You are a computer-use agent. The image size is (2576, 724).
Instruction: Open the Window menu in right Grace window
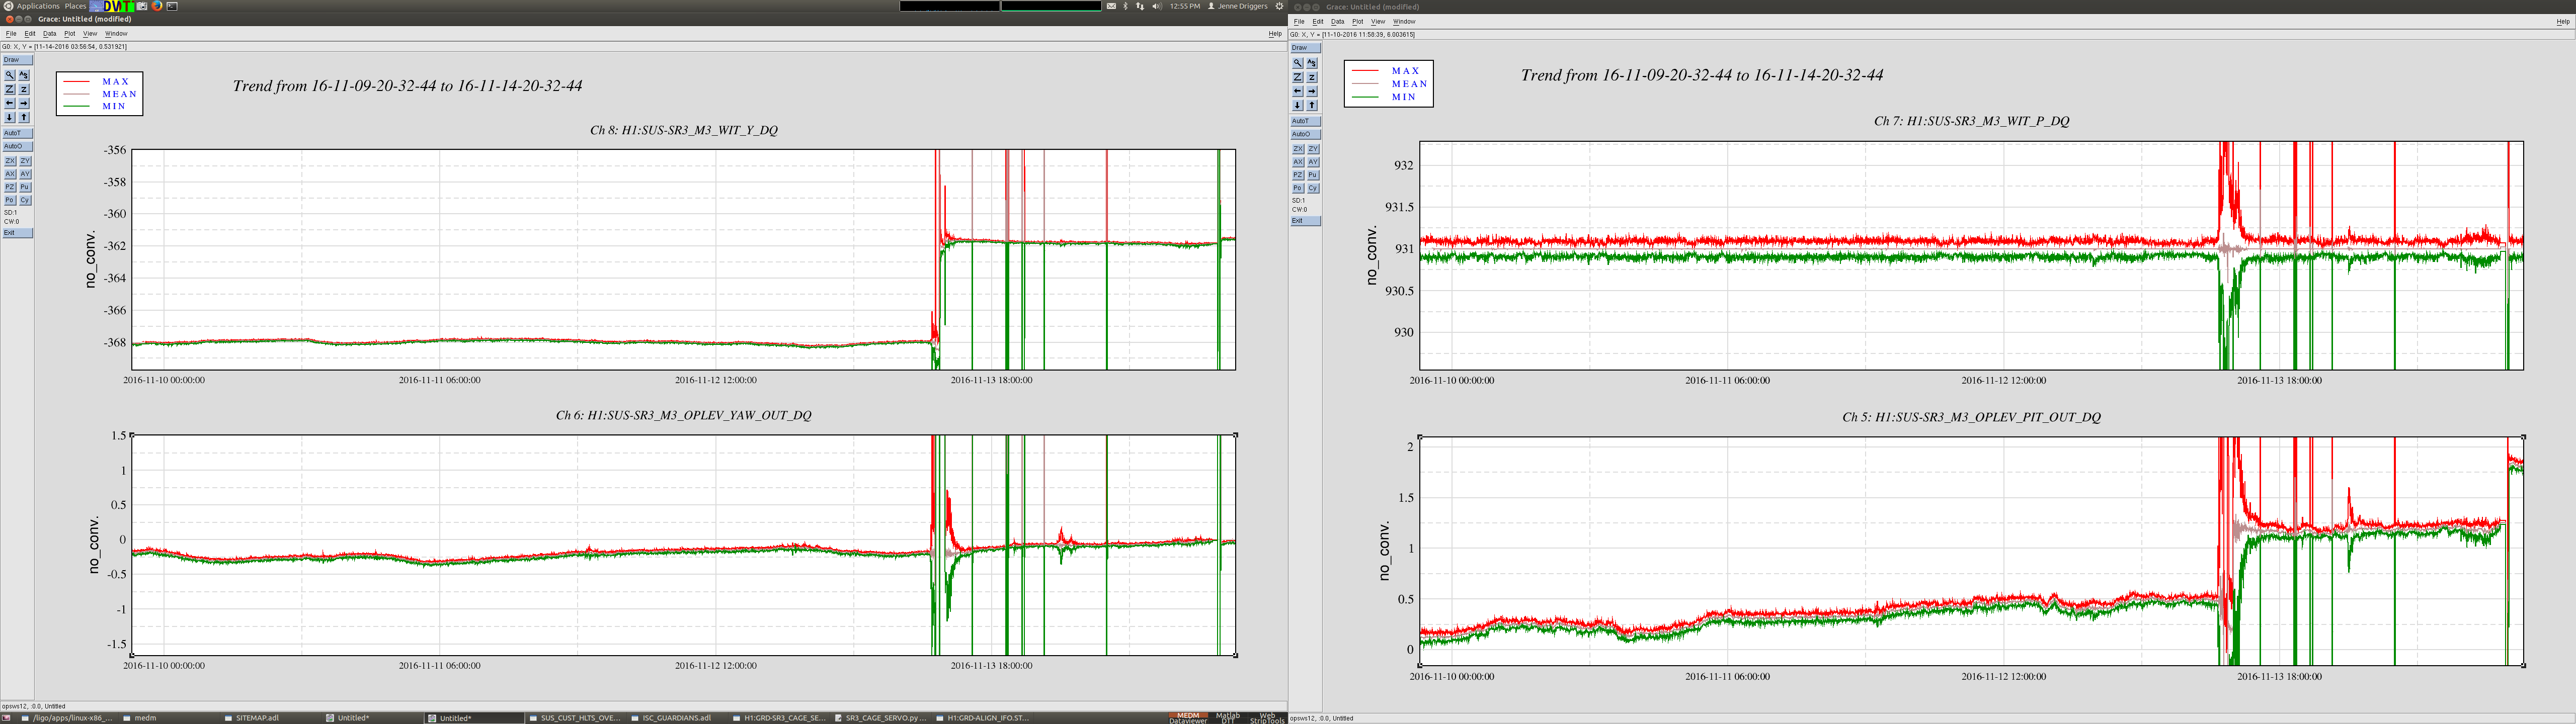point(1404,22)
